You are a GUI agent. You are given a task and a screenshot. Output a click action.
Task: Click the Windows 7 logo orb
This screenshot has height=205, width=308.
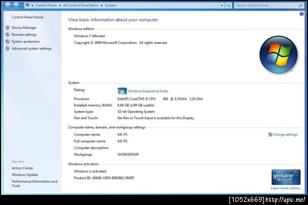(278, 55)
